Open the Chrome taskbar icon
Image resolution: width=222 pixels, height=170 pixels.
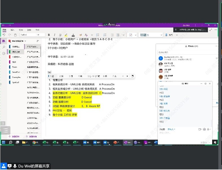pos(35,142)
